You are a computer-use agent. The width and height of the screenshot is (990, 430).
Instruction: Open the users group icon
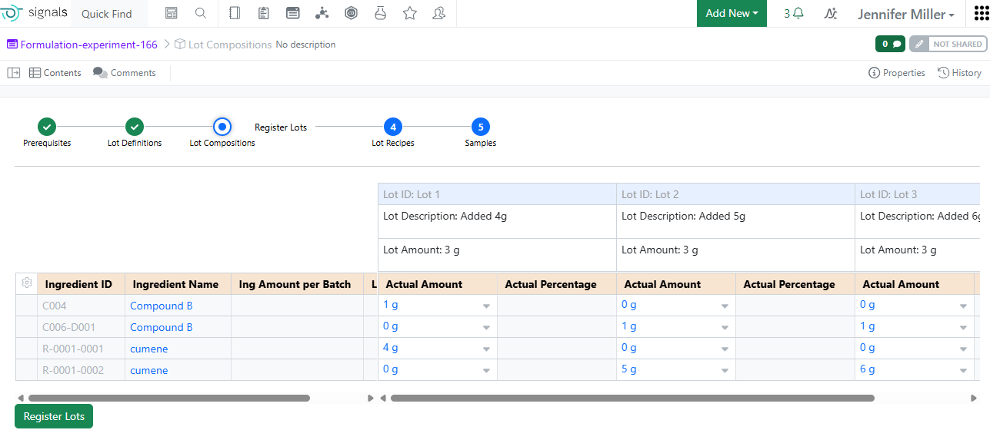point(439,13)
